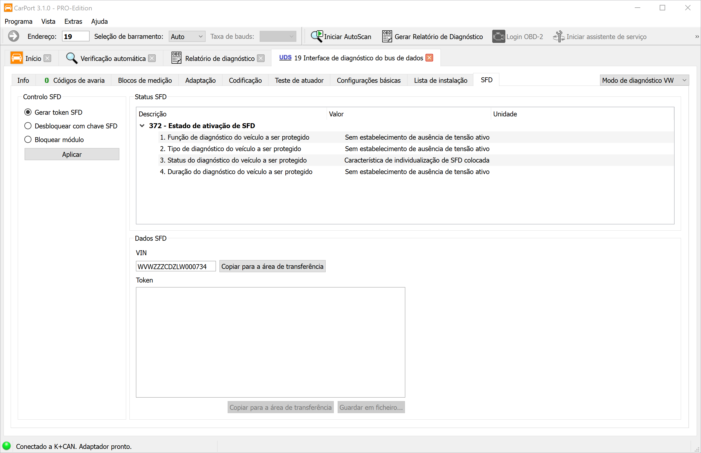The height and width of the screenshot is (453, 701).
Task: Collapse the 372 Estado de ativação node
Action: (x=142, y=126)
